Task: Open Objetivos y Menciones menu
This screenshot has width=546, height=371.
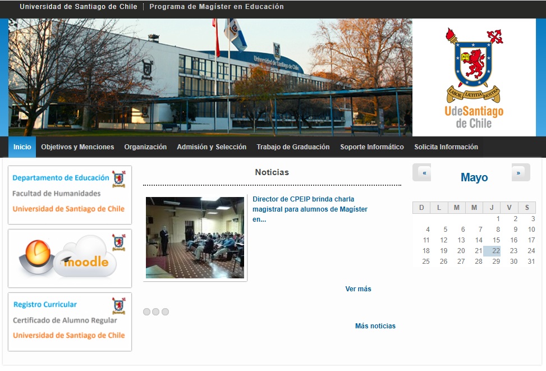Action: tap(77, 147)
